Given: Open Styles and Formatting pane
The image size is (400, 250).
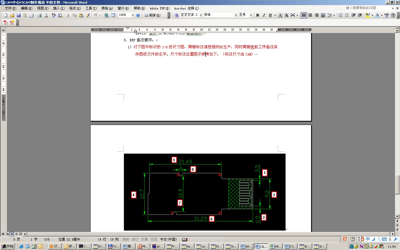Looking at the screenshot, I should coord(176,15).
